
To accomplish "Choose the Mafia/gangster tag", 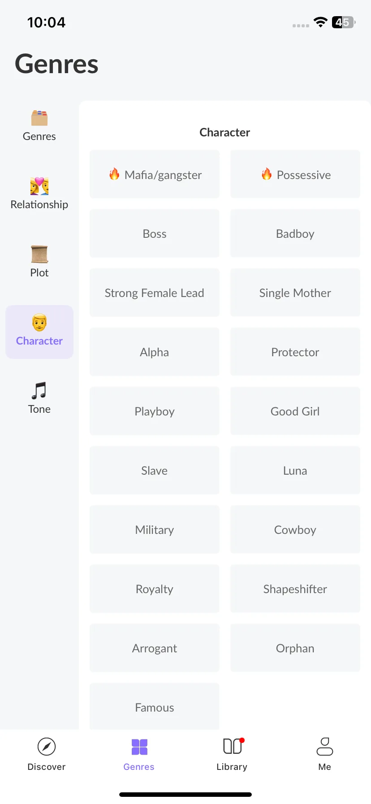I will click(155, 174).
